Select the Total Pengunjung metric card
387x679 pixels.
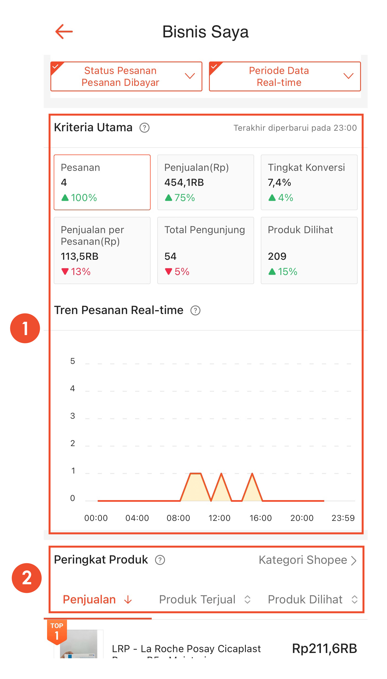tap(206, 250)
